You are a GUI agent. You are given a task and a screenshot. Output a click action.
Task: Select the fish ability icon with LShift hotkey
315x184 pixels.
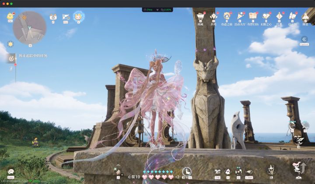click(x=249, y=172)
